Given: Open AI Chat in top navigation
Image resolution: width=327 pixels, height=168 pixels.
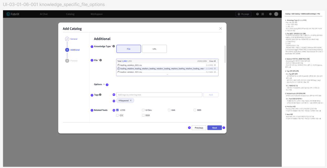Looking at the screenshot, I should pyautogui.click(x=44, y=14).
